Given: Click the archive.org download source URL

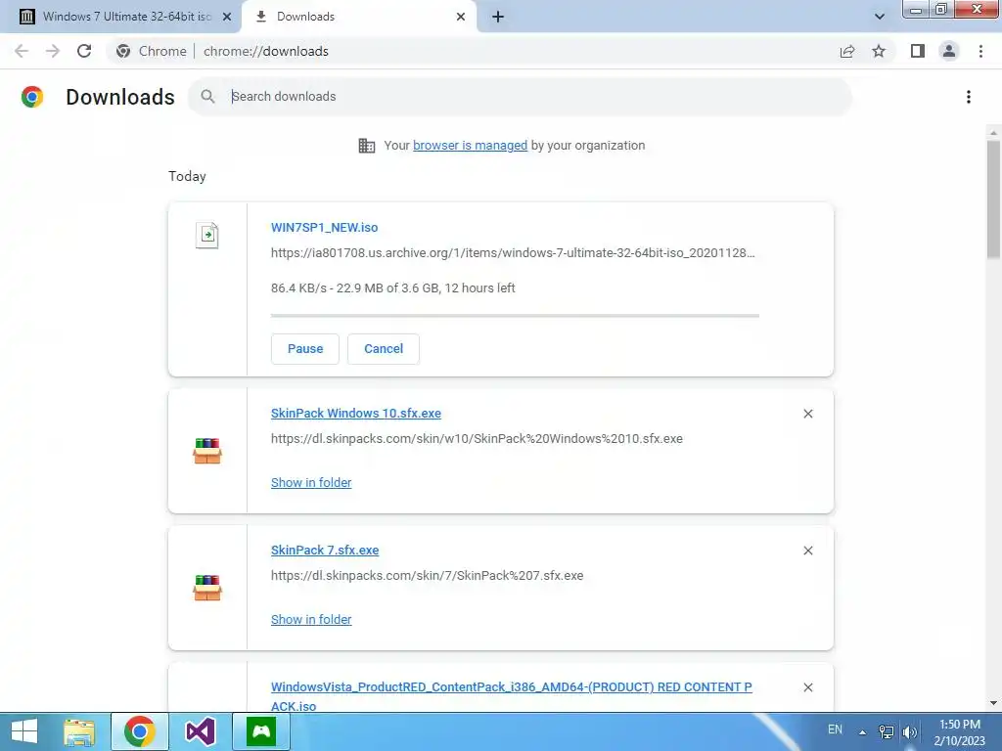Looking at the screenshot, I should pyautogui.click(x=513, y=253).
